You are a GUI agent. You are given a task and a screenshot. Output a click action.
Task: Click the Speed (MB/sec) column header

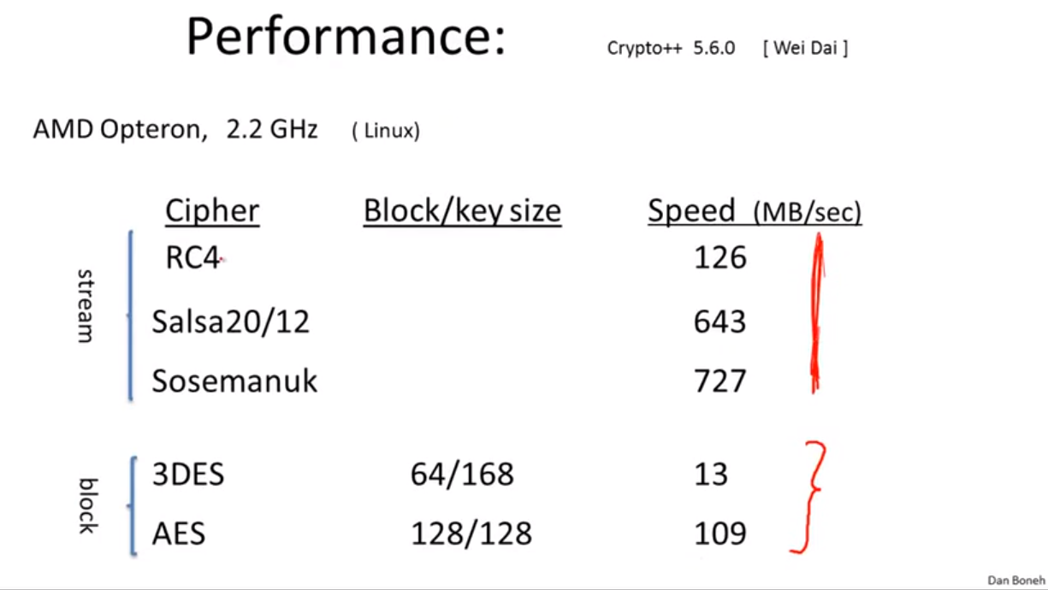tap(755, 211)
